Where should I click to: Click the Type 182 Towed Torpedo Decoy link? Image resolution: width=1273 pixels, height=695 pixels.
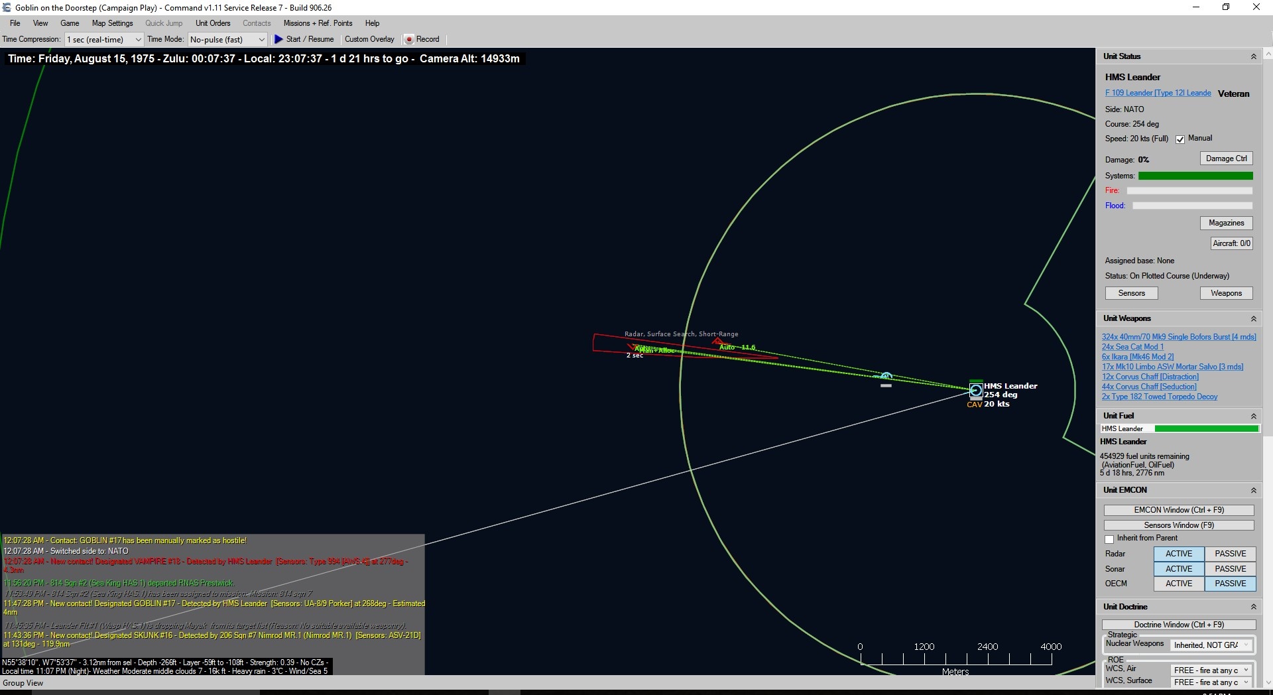pos(1160,397)
